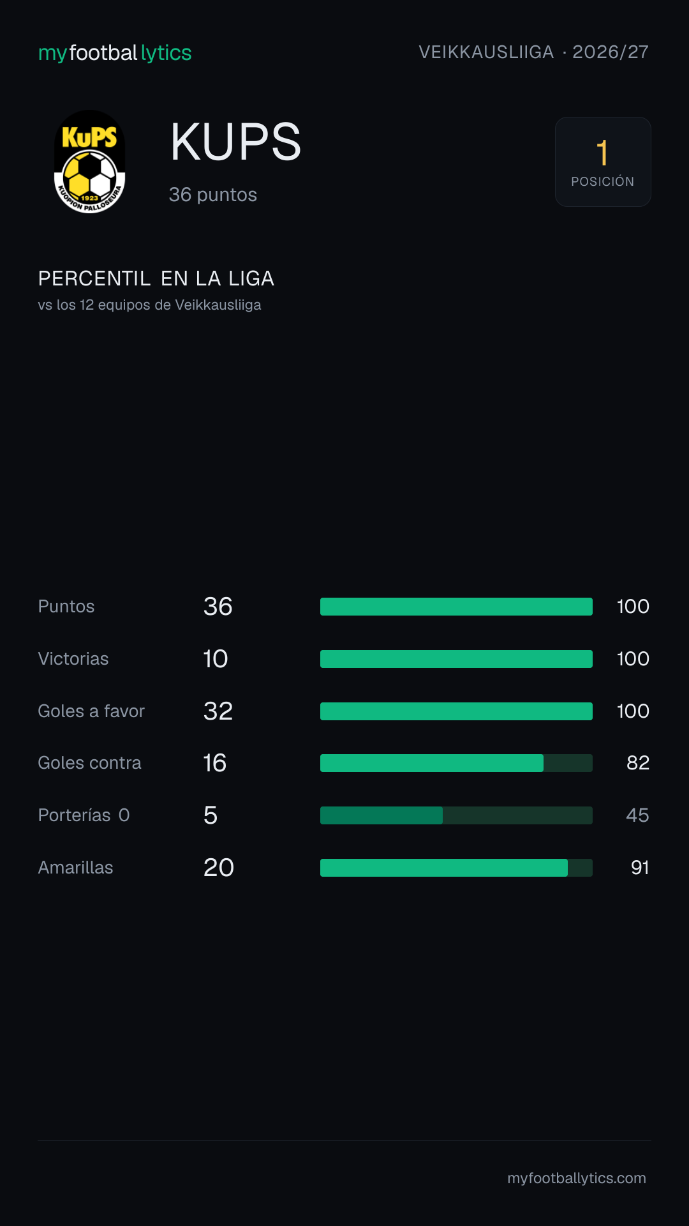Click the KuPS club crest logo
689x1226 pixels.
(x=89, y=162)
